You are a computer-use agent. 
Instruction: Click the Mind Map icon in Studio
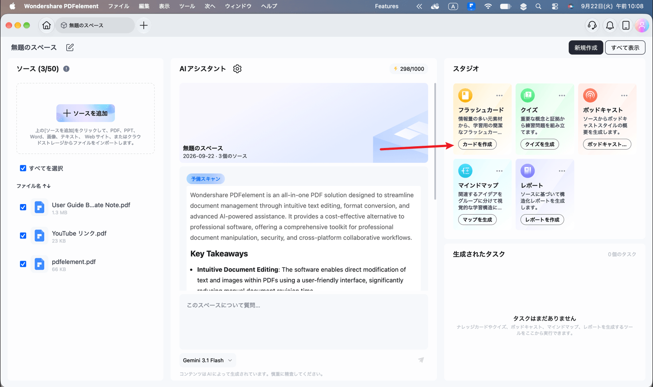pos(465,171)
